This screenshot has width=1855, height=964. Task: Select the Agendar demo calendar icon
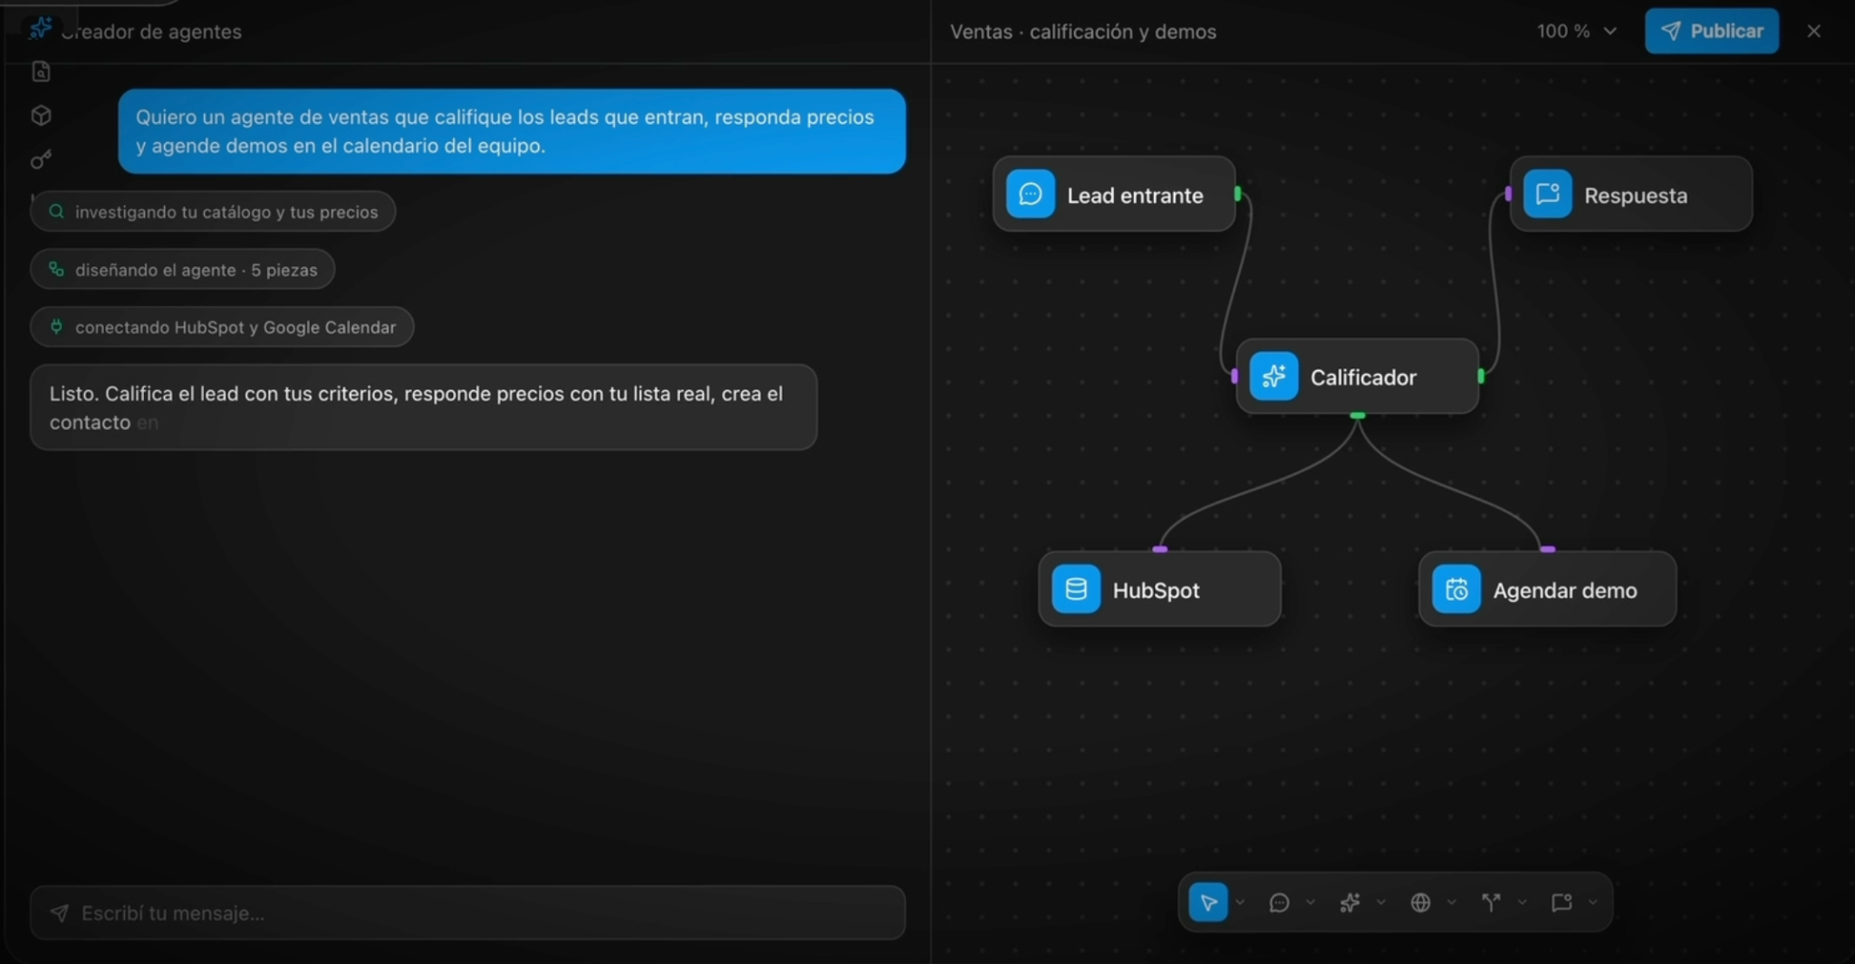coord(1456,589)
